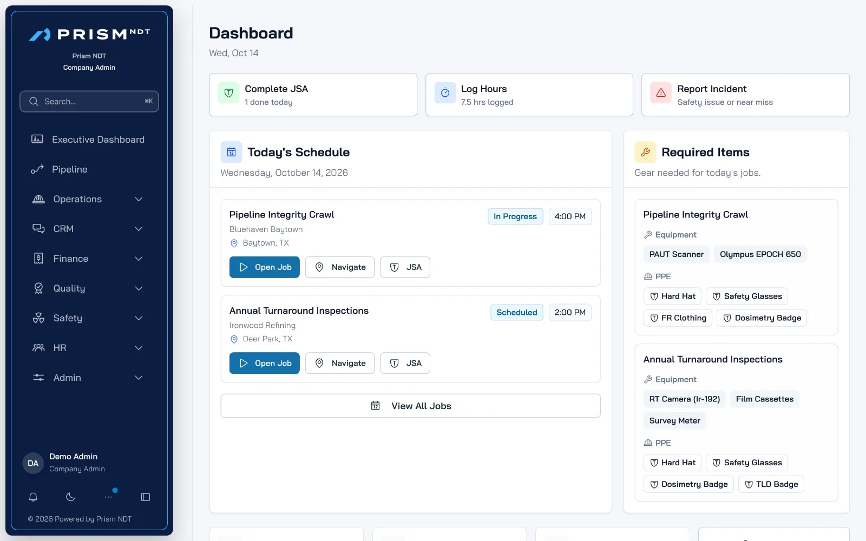Expand the CRM menu chevron
Screen dimensions: 866x541
139,229
